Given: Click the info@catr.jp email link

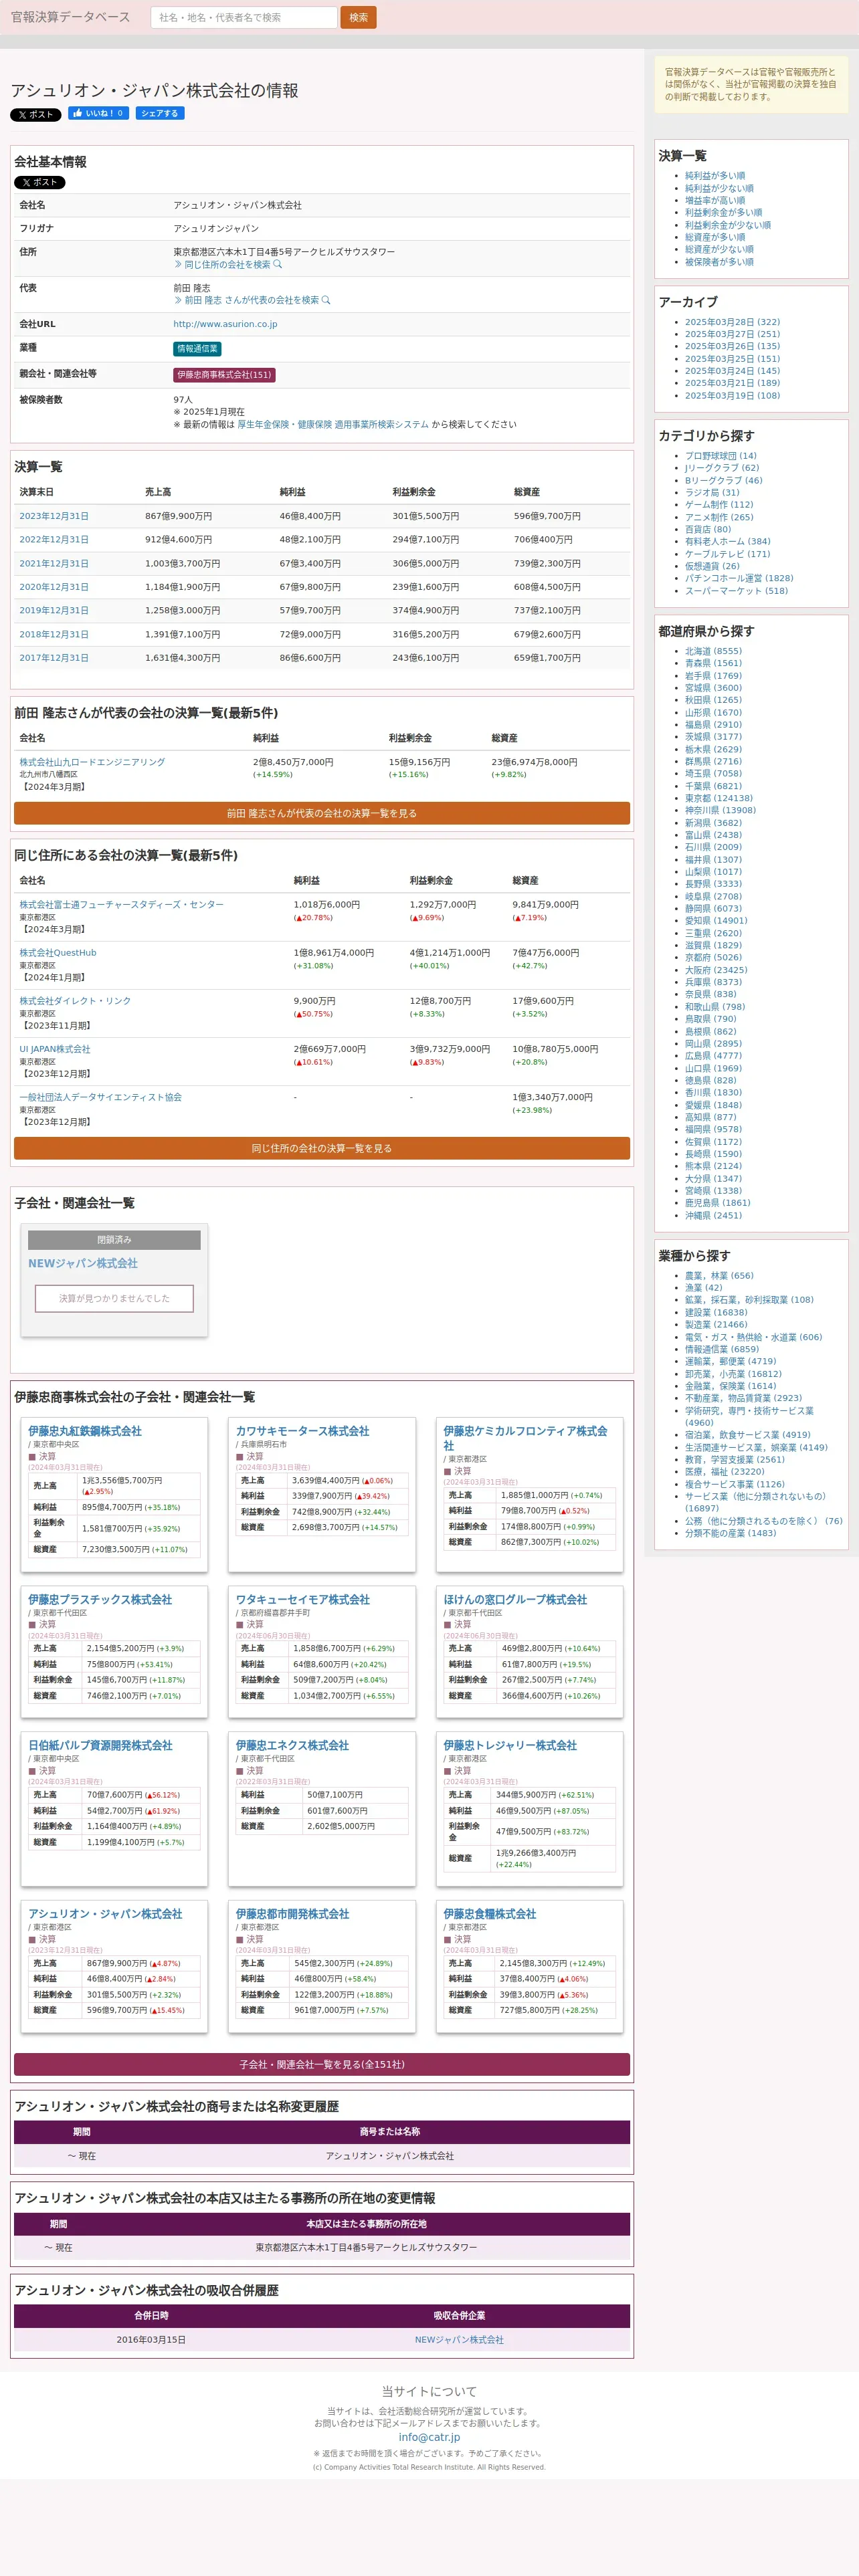Looking at the screenshot, I should coord(429,2437).
